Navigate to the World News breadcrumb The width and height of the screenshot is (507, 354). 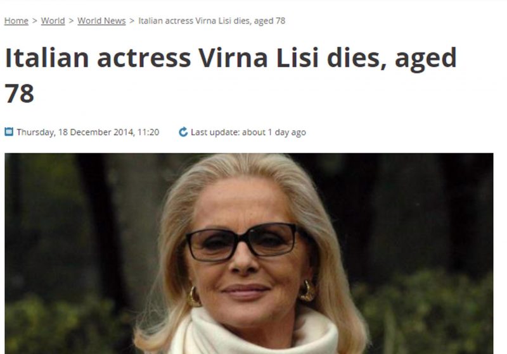point(101,21)
